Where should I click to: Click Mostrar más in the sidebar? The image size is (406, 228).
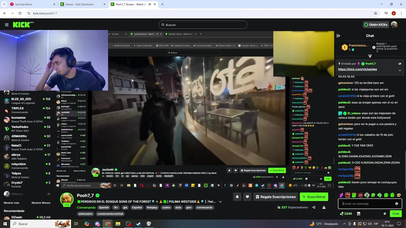pos(11,203)
